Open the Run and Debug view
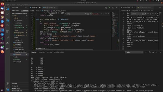 click(7, 26)
